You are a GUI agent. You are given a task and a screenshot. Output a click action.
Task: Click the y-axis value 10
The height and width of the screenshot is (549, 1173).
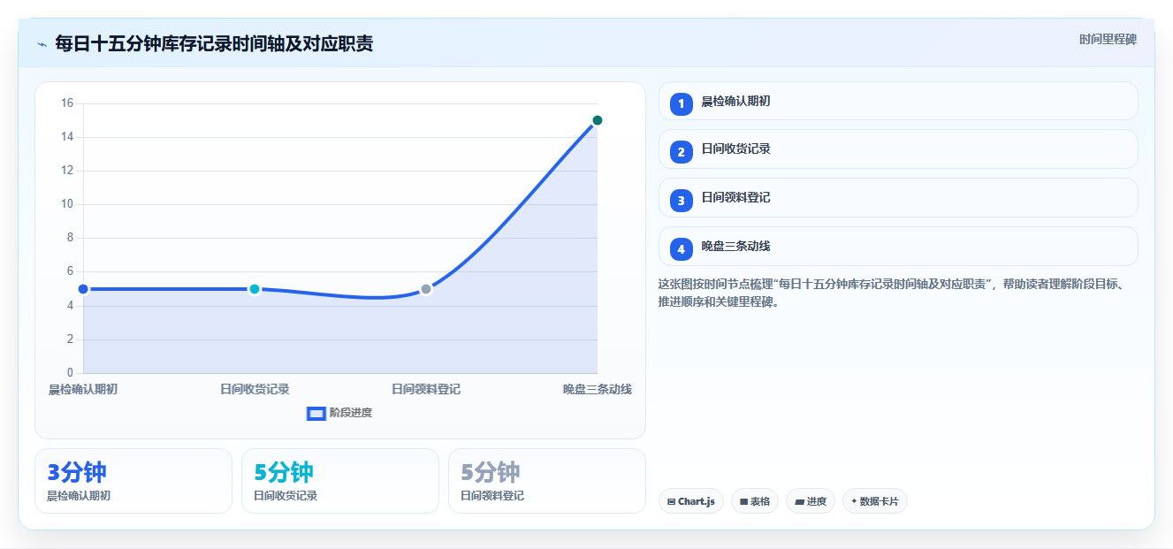coord(67,204)
